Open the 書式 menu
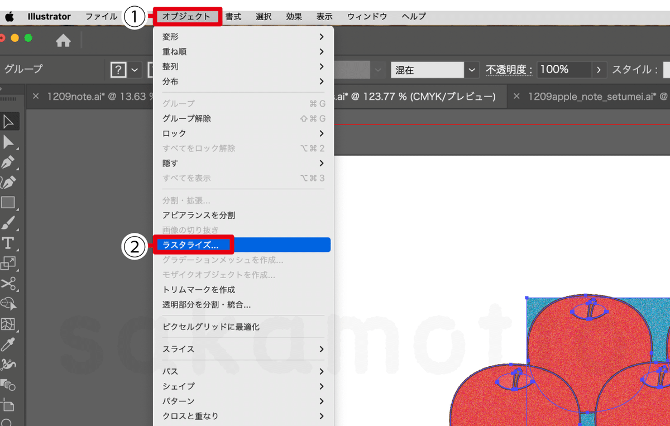670x426 pixels. pyautogui.click(x=233, y=16)
